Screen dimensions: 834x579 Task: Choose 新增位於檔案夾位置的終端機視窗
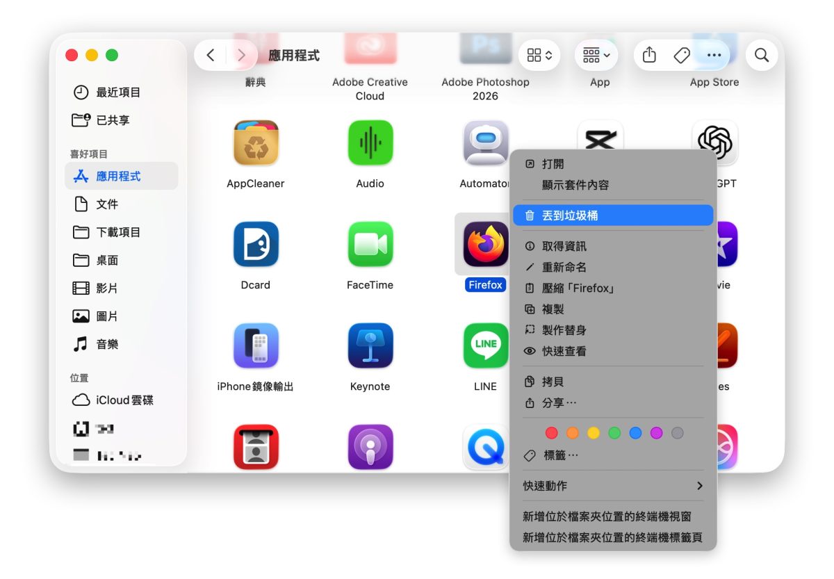click(x=613, y=516)
